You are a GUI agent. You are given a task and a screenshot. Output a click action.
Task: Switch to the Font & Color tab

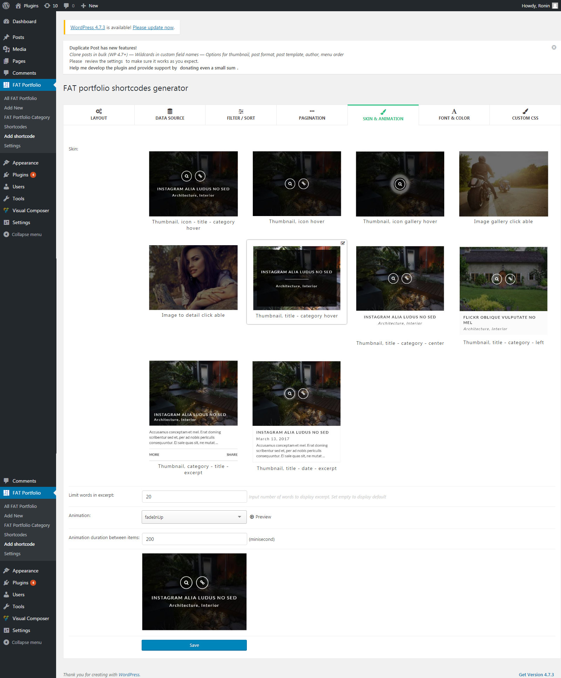pyautogui.click(x=454, y=115)
